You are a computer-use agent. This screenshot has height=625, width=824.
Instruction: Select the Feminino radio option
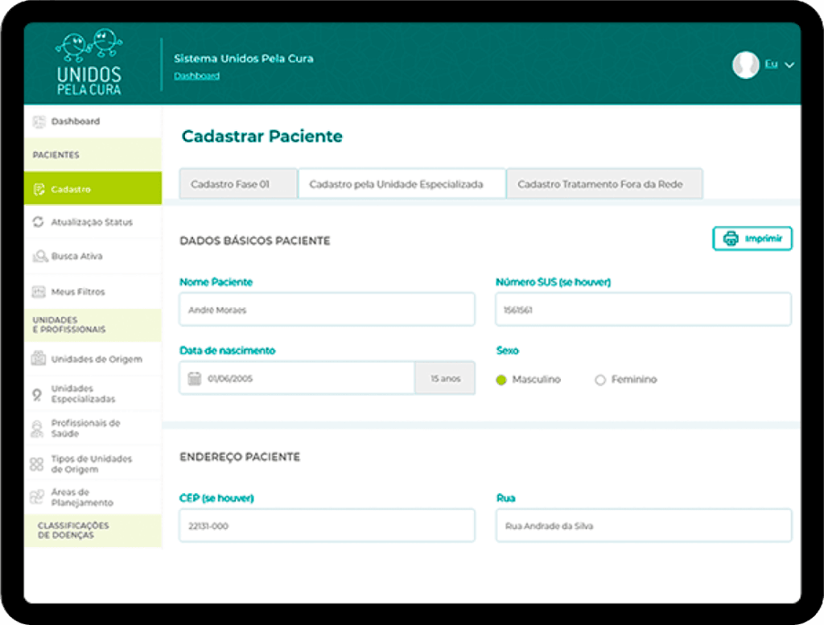click(599, 380)
